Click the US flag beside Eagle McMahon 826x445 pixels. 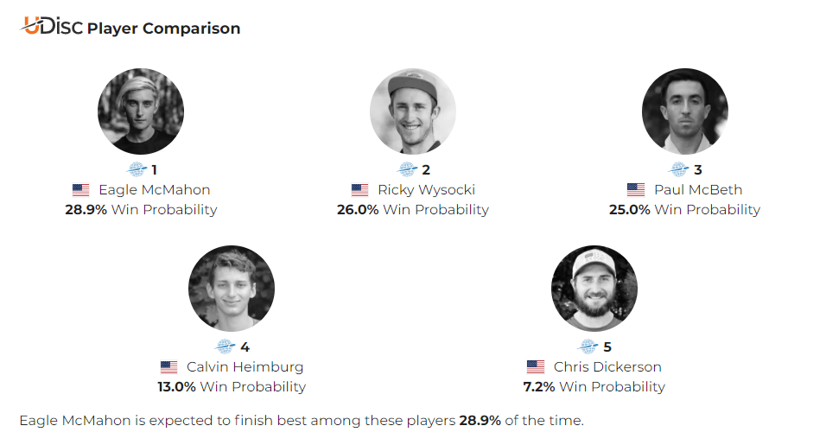(x=80, y=189)
